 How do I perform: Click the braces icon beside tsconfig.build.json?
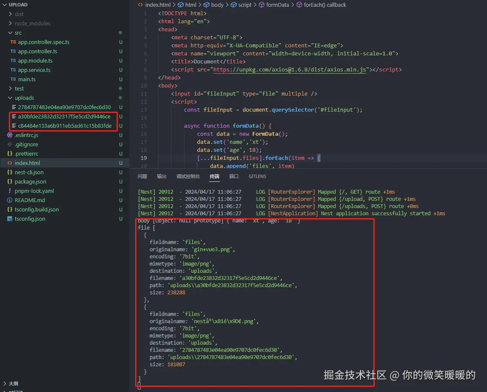(x=10, y=209)
